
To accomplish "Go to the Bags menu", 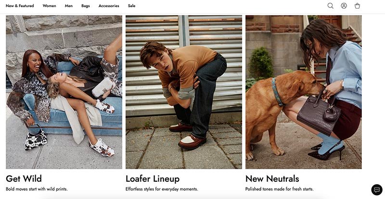I will pyautogui.click(x=86, y=6).
